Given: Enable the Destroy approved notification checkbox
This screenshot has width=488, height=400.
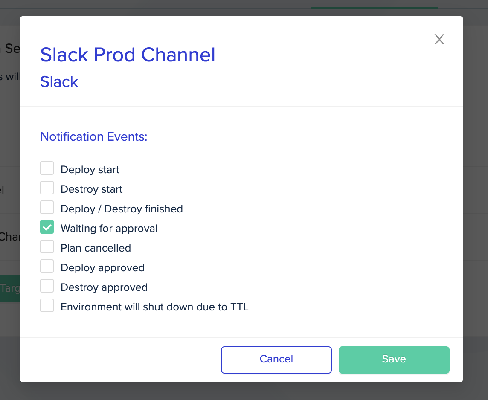Looking at the screenshot, I should pos(47,286).
